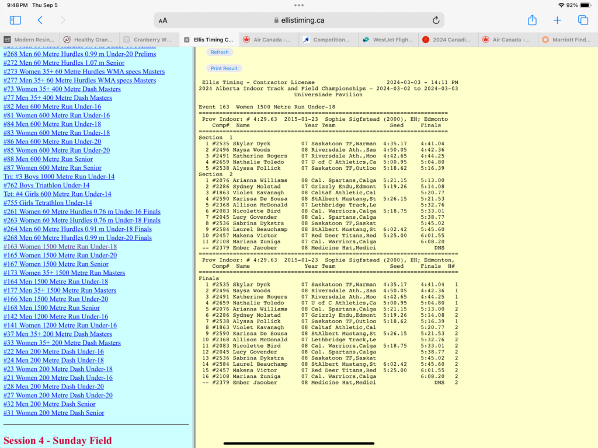Image resolution: width=598 pixels, height=448 pixels.
Task: Tap the battery indicator in status bar
Action: click(585, 5)
